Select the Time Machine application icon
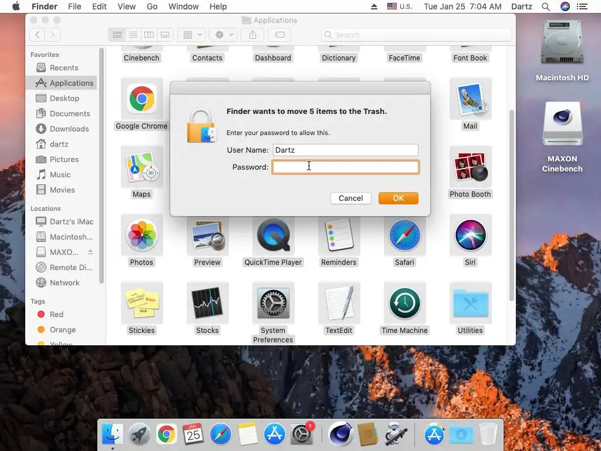The height and width of the screenshot is (451, 601). tap(405, 303)
